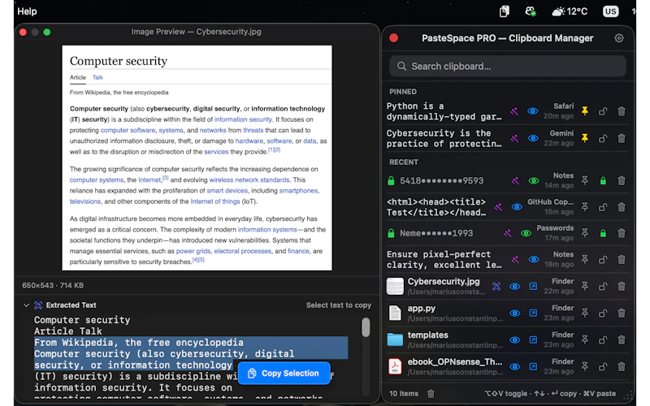Delete the 'Ensure pixel-perfect' clip with its trash icon
This screenshot has height=406, width=650.
pos(621,260)
